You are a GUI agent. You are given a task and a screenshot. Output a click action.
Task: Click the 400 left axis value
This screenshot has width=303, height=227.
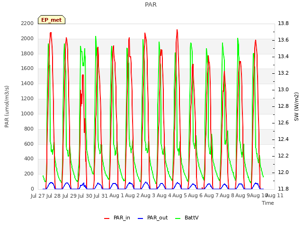(x=29, y=159)
